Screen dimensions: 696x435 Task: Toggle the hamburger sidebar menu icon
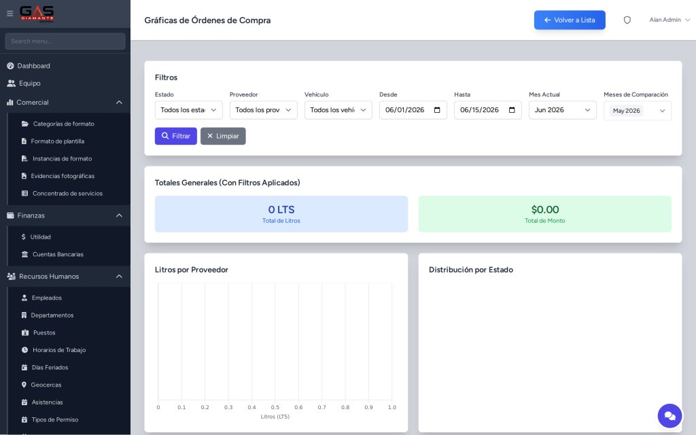pyautogui.click(x=10, y=14)
